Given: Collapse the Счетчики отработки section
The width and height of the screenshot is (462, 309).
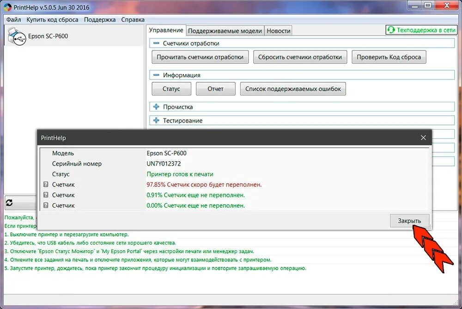Looking at the screenshot, I should coord(156,43).
